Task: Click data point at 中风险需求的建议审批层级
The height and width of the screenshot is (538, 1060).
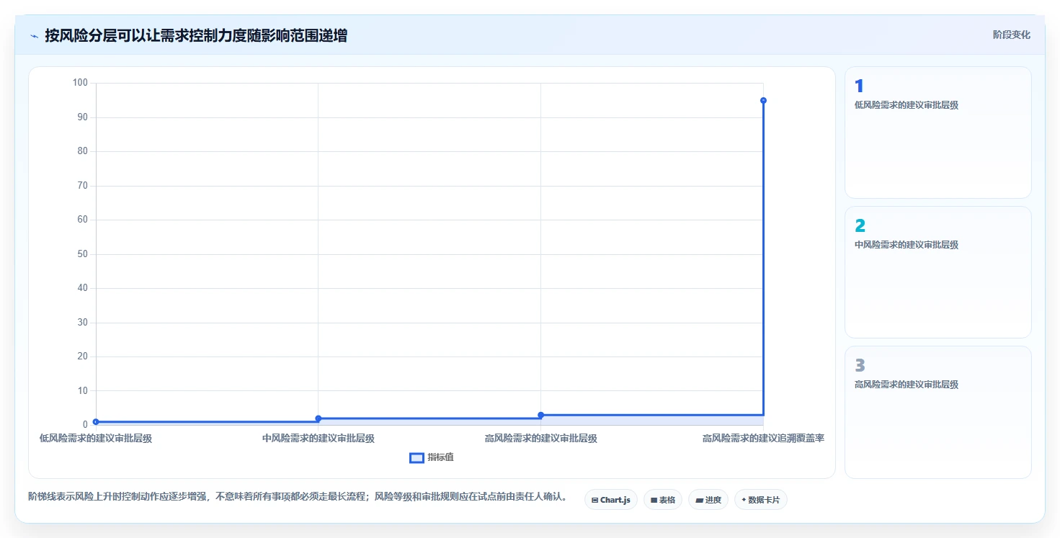Action: point(319,418)
